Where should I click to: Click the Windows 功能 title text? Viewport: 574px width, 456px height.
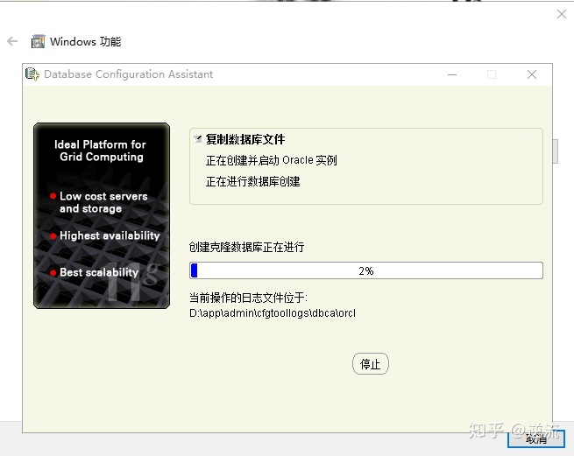pos(85,41)
